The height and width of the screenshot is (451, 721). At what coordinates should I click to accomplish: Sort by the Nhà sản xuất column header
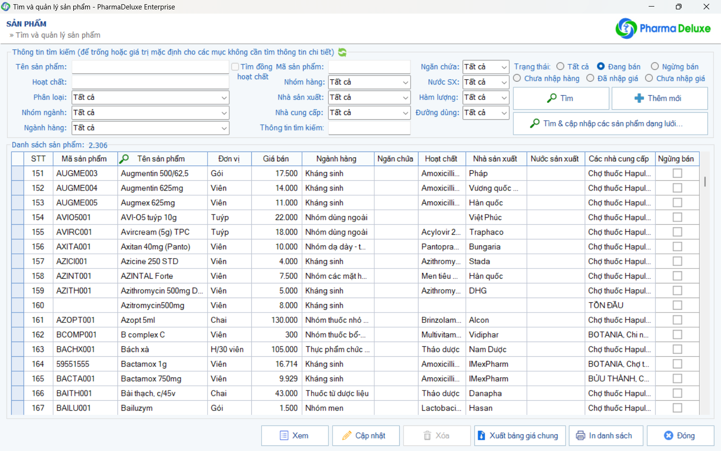point(496,159)
